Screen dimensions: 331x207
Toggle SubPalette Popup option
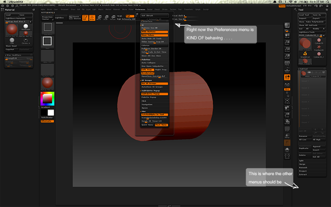(x=154, y=94)
